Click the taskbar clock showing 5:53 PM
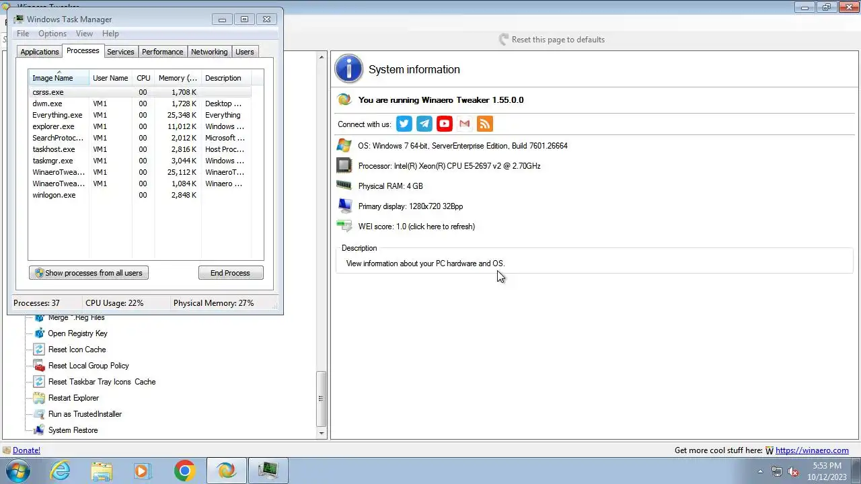Viewport: 861px width, 484px height. (x=827, y=471)
